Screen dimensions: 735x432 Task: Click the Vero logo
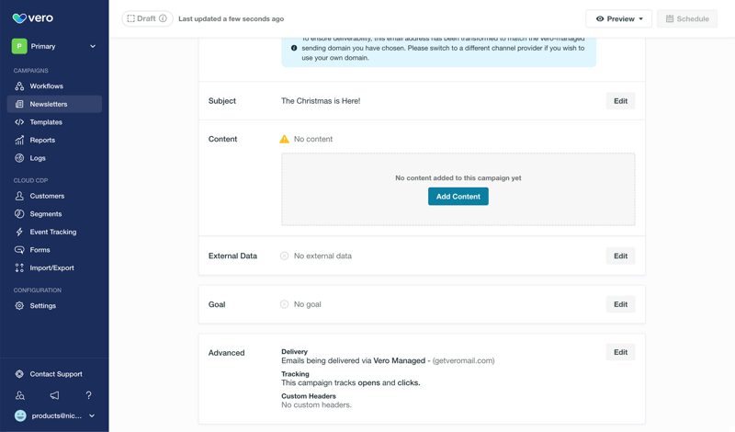click(x=33, y=18)
